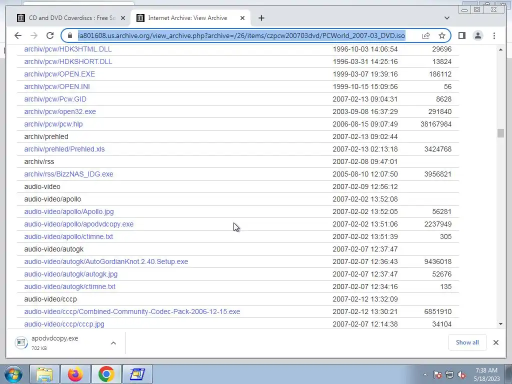The image size is (512, 384).
Task: Open the tab search dropdown
Action: click(446, 18)
